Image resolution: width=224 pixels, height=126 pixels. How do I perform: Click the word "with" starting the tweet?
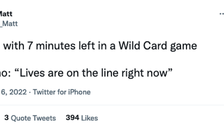[14, 46]
